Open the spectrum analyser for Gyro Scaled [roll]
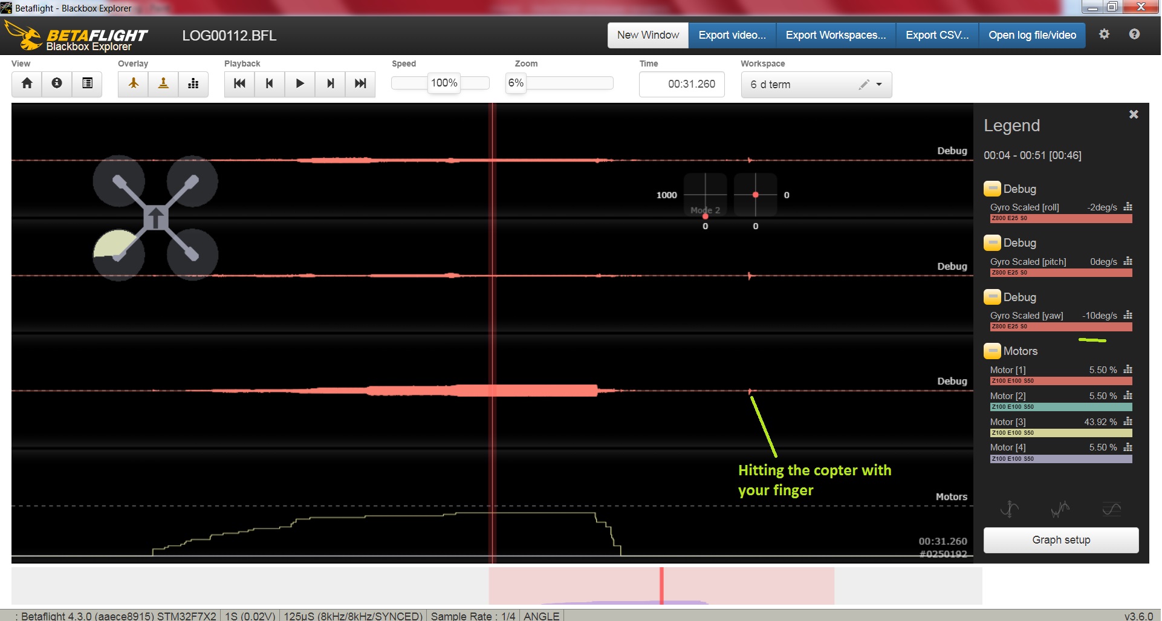Image resolution: width=1162 pixels, height=621 pixels. point(1128,207)
